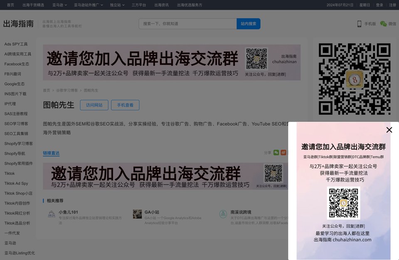Click 手机版 text link in header
The height and width of the screenshot is (260, 399).
pyautogui.click(x=370, y=24)
